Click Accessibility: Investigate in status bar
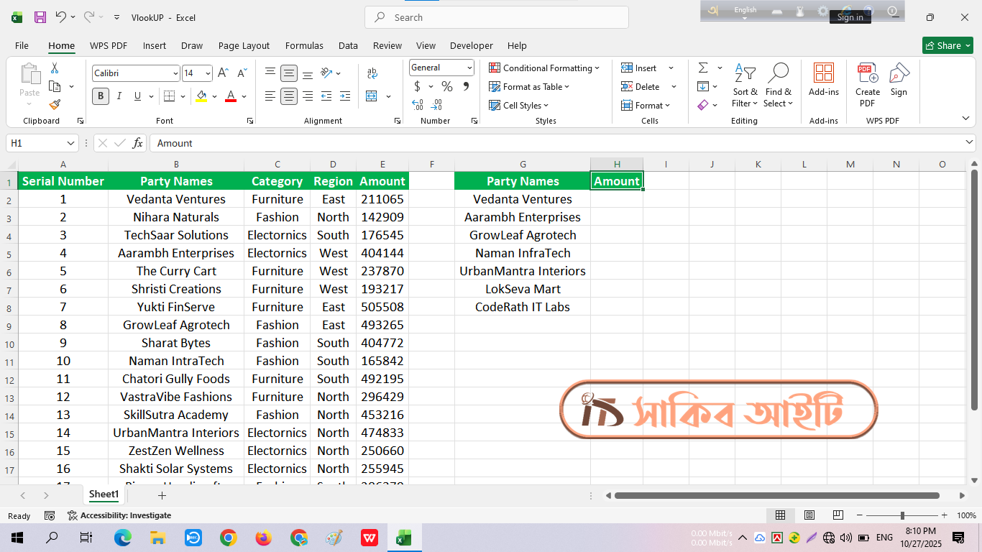Image resolution: width=982 pixels, height=552 pixels. (119, 515)
